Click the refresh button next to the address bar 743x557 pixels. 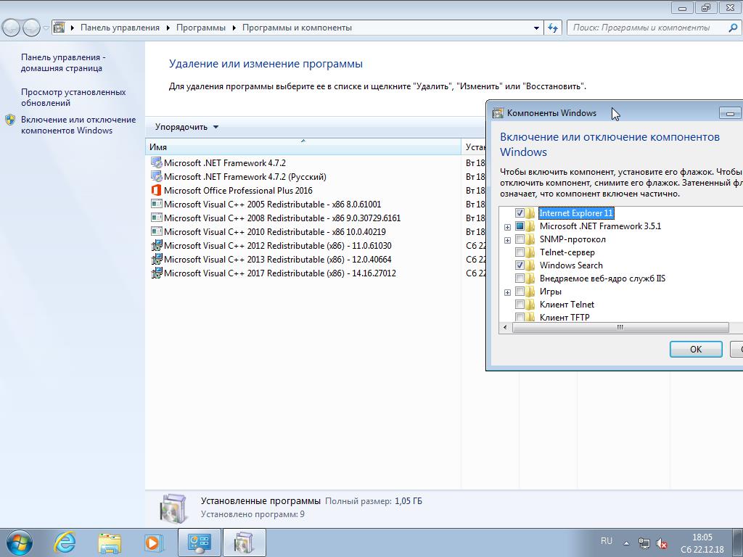click(x=552, y=28)
